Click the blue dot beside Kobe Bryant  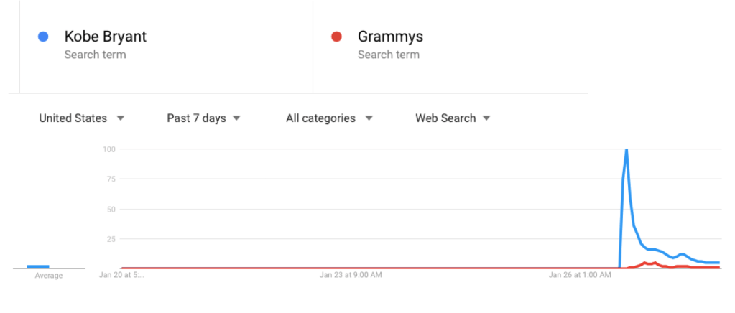[43, 37]
